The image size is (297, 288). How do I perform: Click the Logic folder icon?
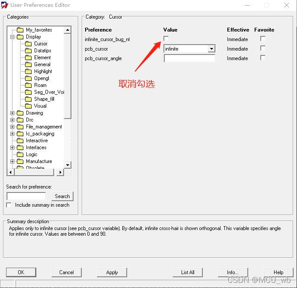(20, 154)
